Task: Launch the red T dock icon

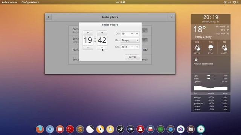Action: tap(140, 129)
